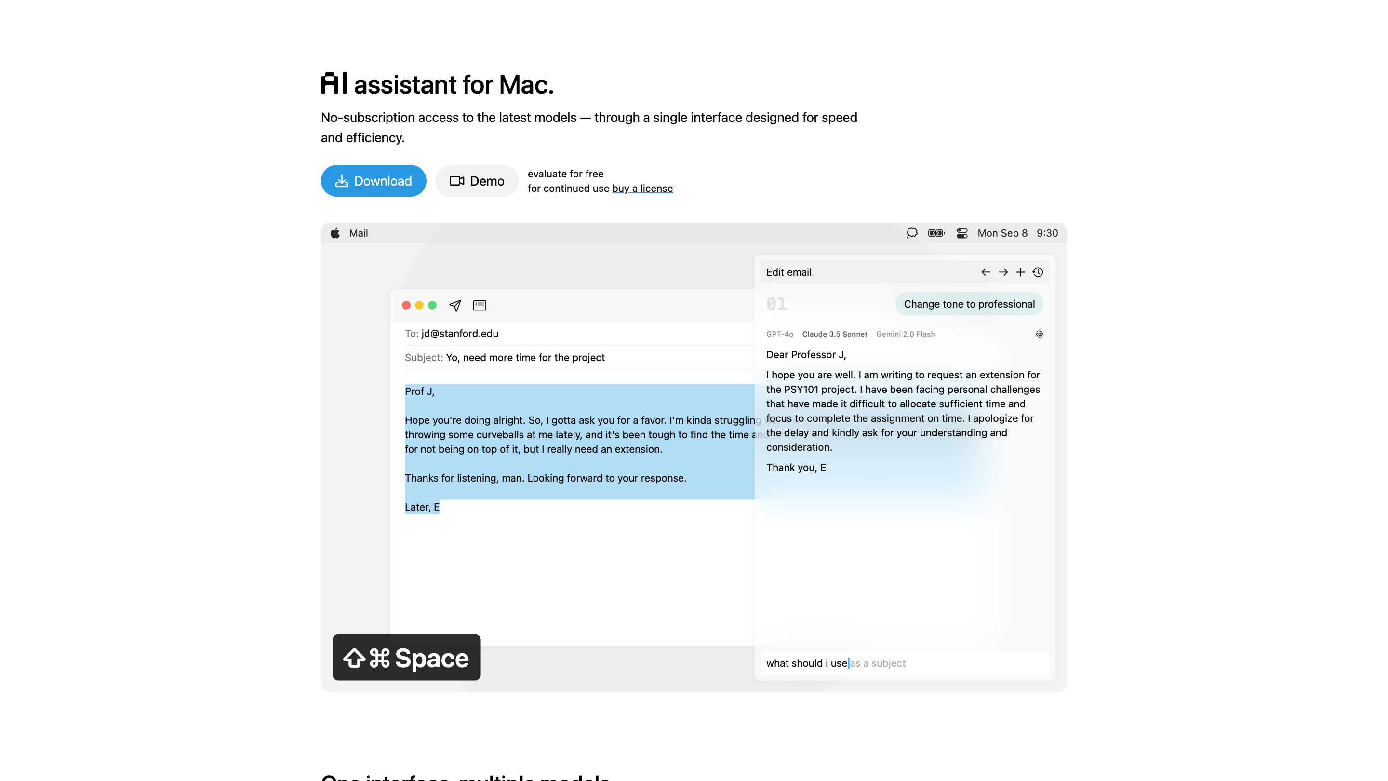The image size is (1388, 781).
Task: Select the Claude 3.5 Sonnet tab
Action: coord(835,334)
